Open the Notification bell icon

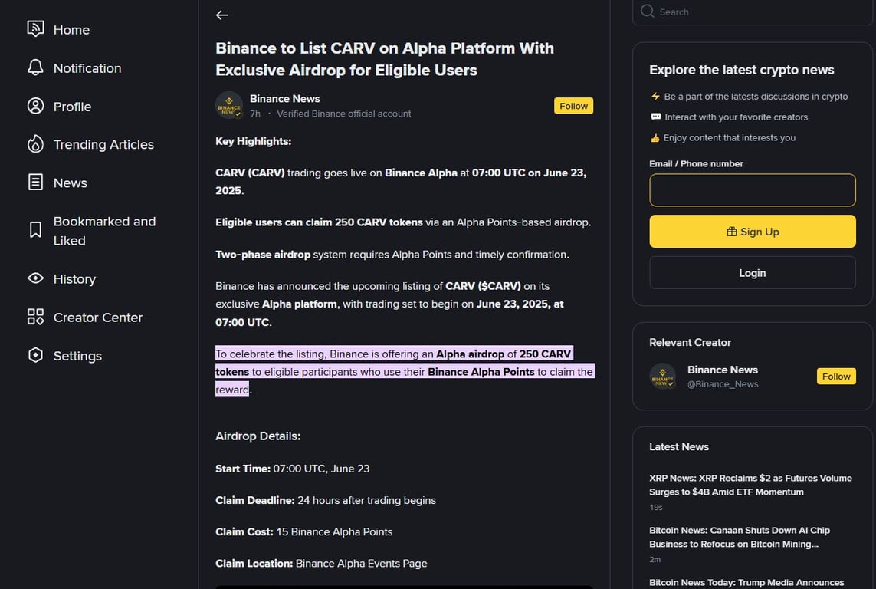35,67
